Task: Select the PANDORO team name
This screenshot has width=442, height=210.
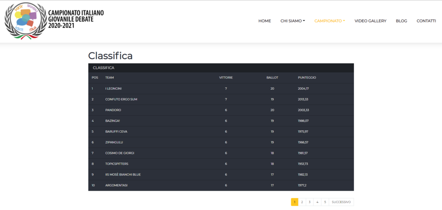Action: click(113, 110)
